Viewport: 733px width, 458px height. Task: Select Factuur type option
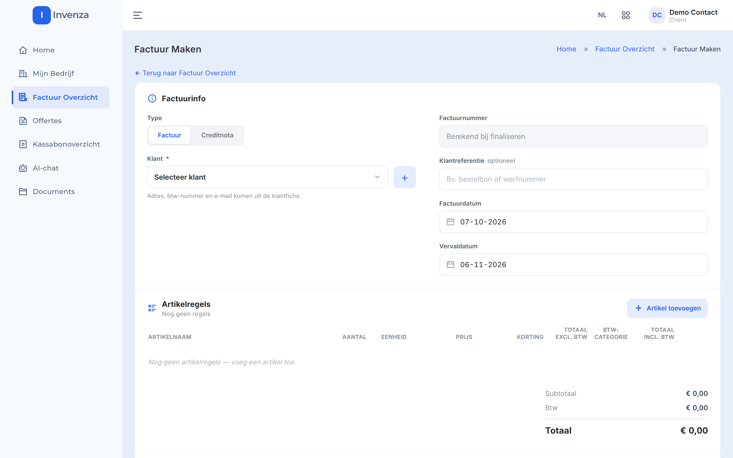click(x=169, y=135)
